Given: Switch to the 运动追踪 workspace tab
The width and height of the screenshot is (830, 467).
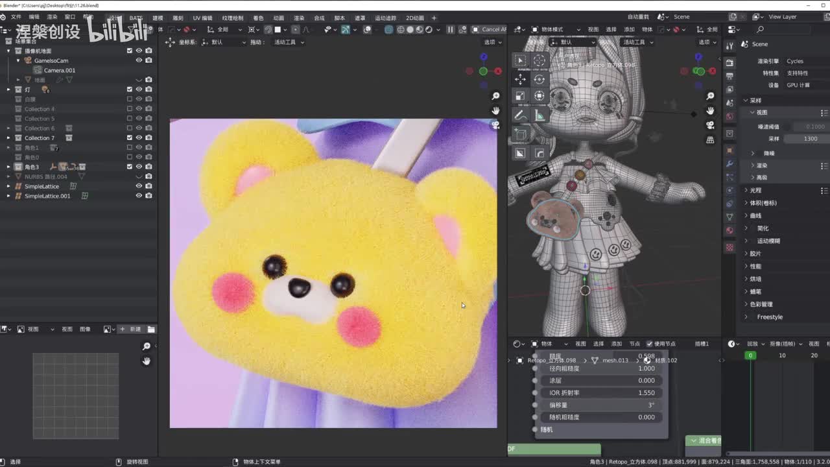Looking at the screenshot, I should pos(385,18).
